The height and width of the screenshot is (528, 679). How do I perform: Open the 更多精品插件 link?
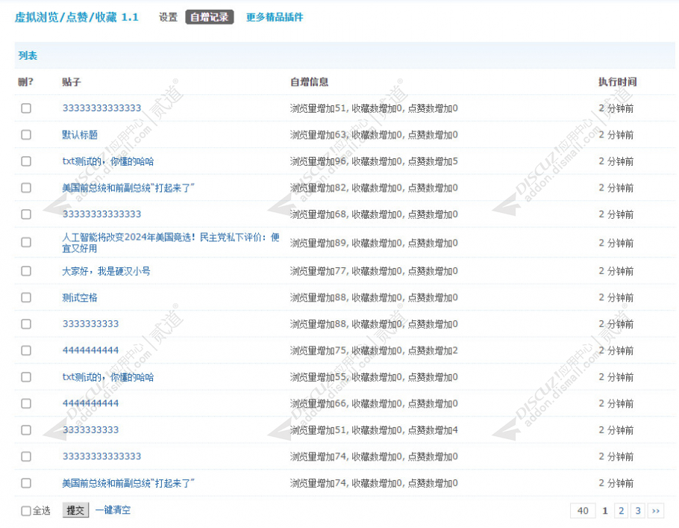point(275,17)
